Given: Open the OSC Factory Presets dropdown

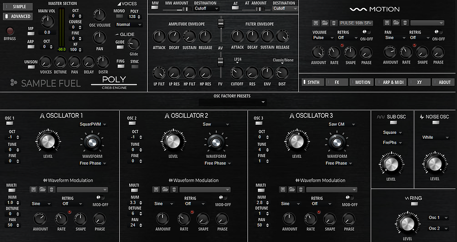Looking at the screenshot, I should [x=232, y=102].
